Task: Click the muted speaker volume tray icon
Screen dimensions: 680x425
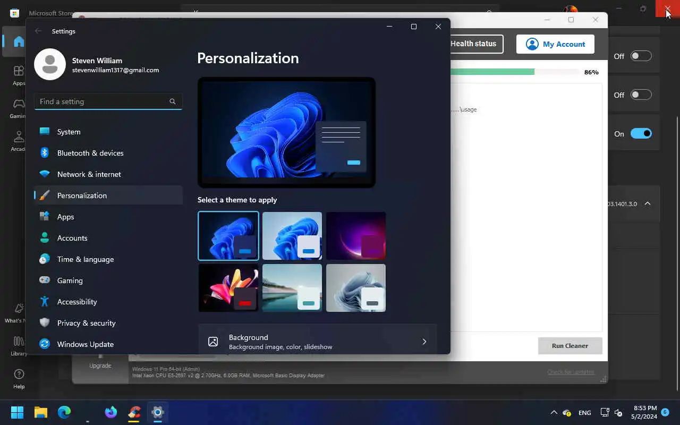Action: tap(618, 413)
